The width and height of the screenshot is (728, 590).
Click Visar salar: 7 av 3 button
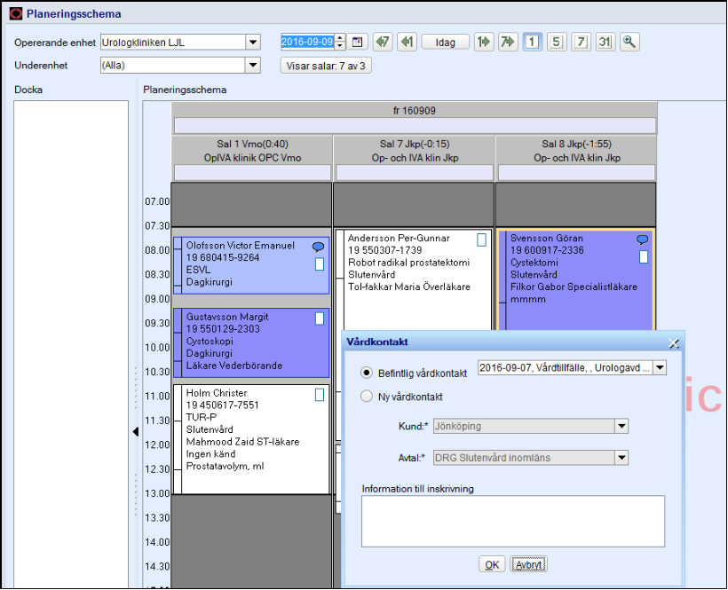(x=324, y=66)
